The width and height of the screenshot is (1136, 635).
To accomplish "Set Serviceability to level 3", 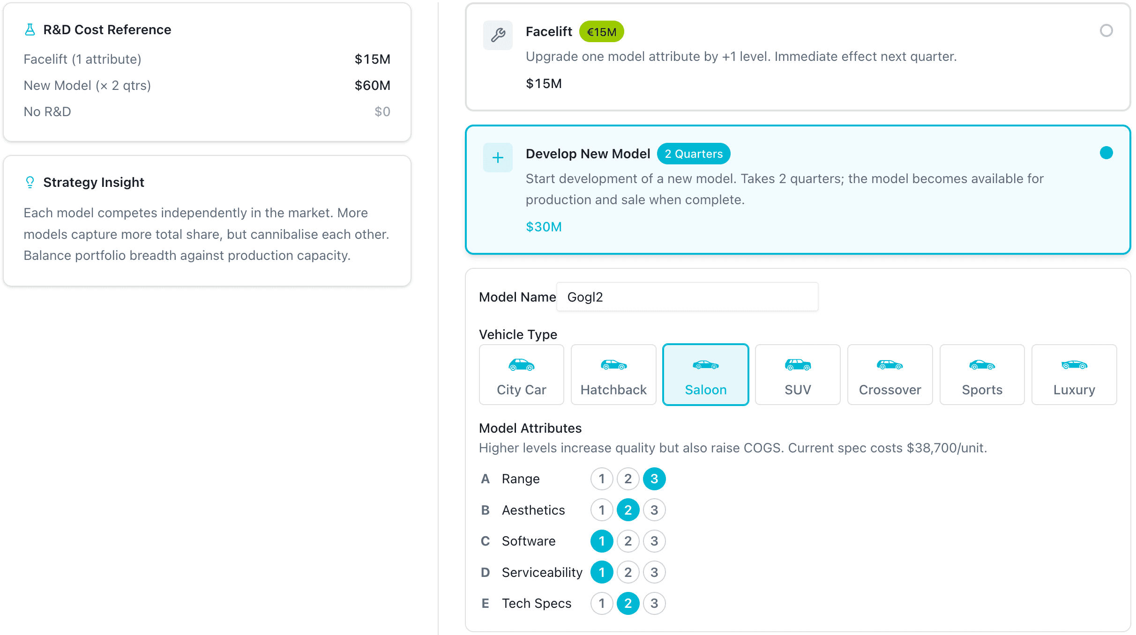I will [654, 572].
